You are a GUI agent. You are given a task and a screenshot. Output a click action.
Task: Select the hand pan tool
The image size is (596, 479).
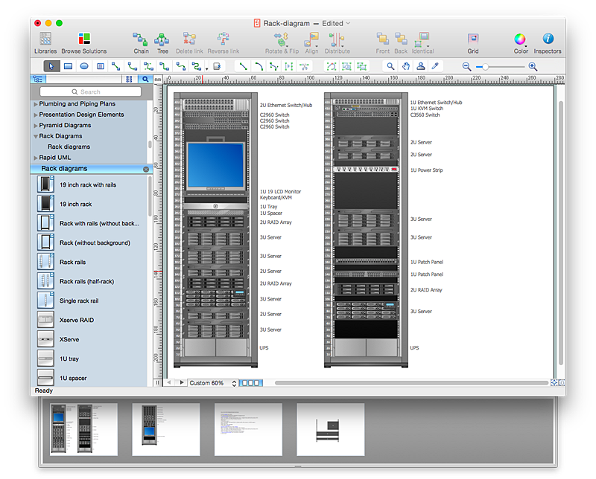pos(406,66)
